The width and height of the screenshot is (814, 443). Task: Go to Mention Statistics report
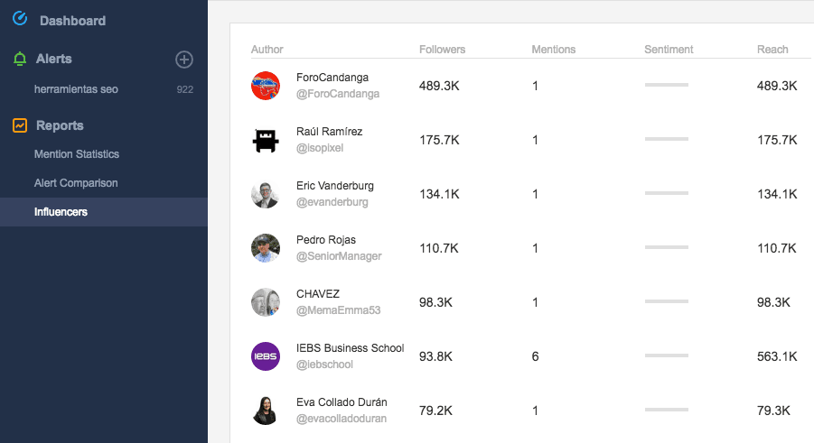click(x=77, y=154)
